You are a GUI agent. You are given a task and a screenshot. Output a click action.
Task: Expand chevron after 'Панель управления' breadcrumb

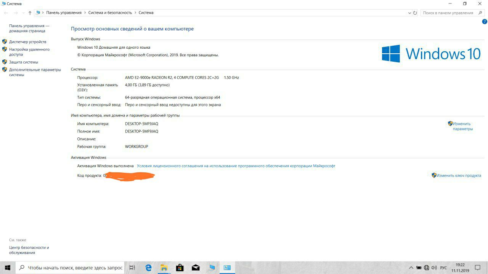85,13
